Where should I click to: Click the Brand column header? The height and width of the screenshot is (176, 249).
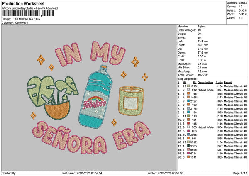(228, 82)
